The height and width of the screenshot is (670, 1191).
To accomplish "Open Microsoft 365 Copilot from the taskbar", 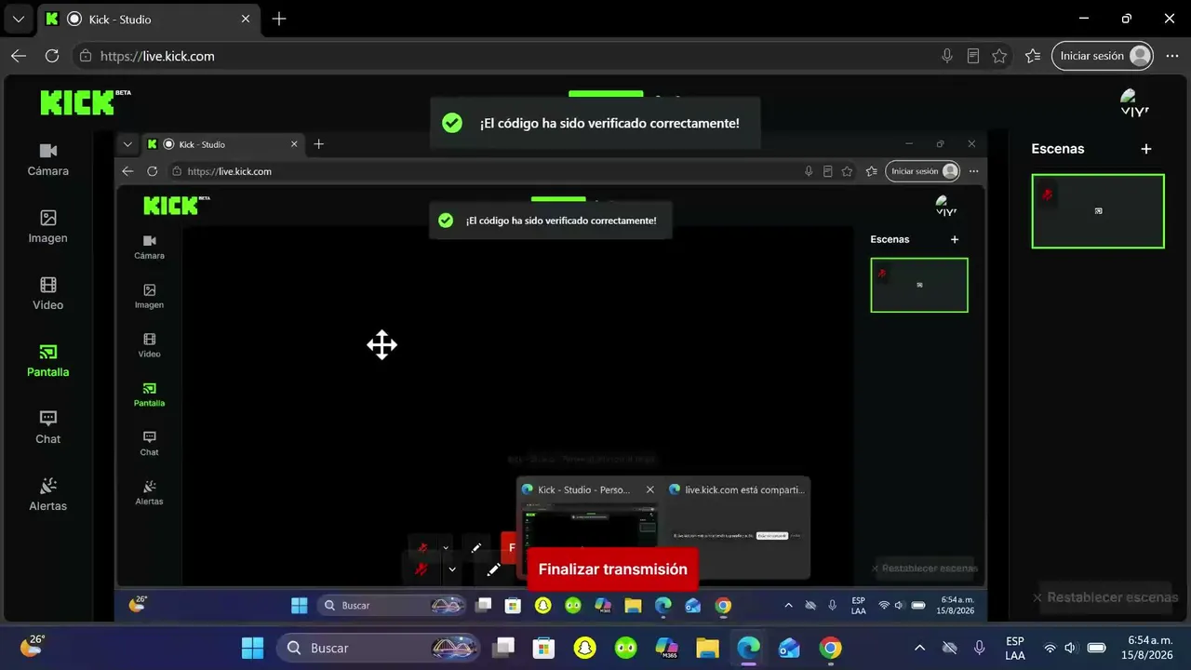I will [666, 648].
